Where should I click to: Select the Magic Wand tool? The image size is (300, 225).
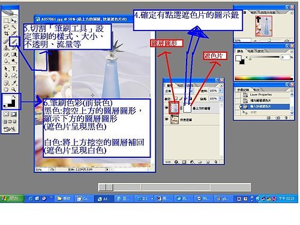(x=14, y=27)
